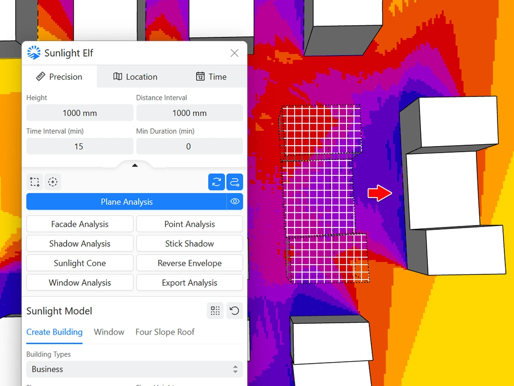Click the dashed rectangle selection icon
Screen dimensions: 514x386
[34, 182]
